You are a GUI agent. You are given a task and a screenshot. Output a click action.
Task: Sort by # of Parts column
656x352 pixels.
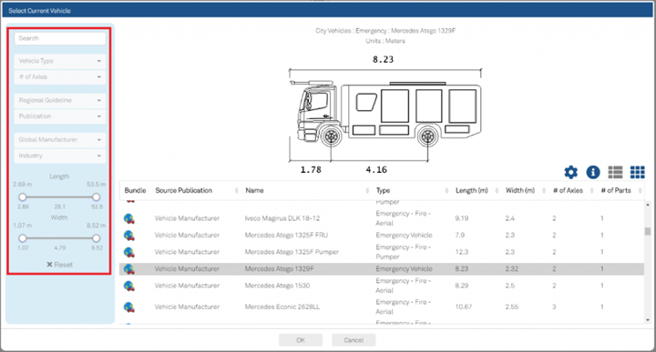pyautogui.click(x=616, y=190)
